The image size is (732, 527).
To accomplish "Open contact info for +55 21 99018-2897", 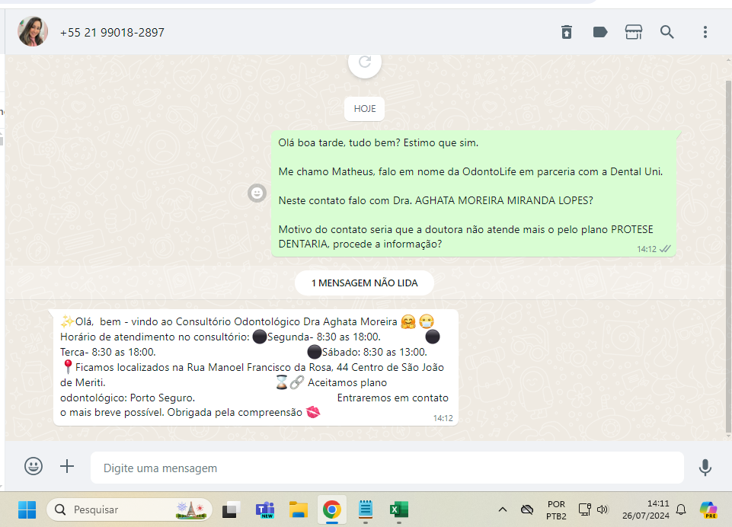I will click(112, 33).
